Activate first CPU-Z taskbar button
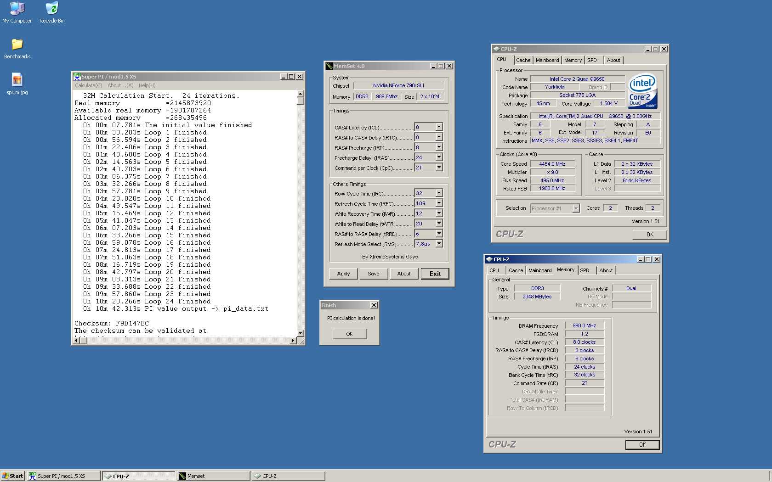Image resolution: width=772 pixels, height=482 pixels. [x=138, y=476]
